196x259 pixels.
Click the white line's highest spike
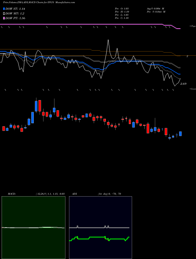[108, 40]
